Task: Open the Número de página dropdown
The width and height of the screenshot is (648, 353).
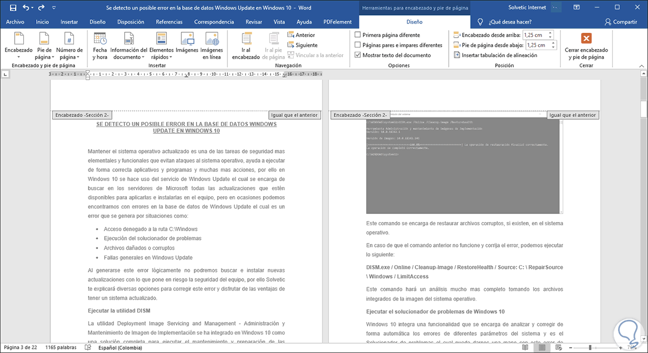Action: tap(69, 45)
